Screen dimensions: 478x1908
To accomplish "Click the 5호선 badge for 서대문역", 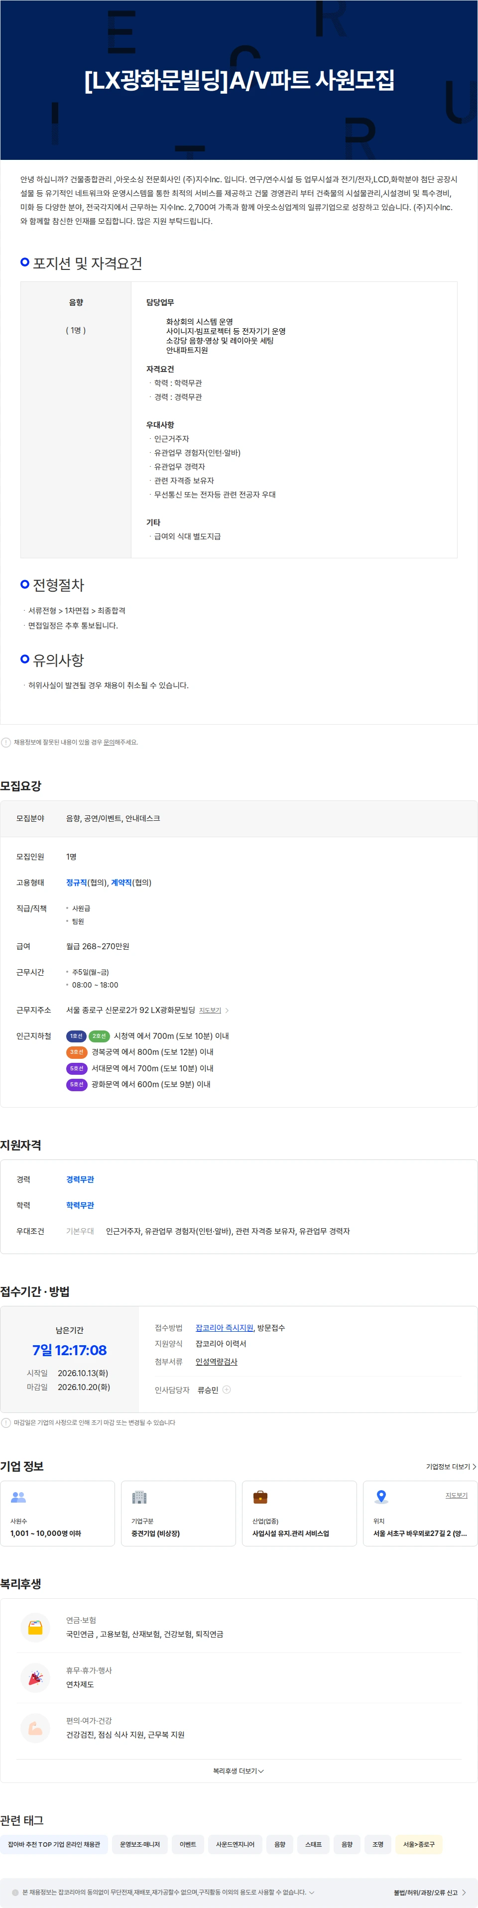I will pos(77,1068).
